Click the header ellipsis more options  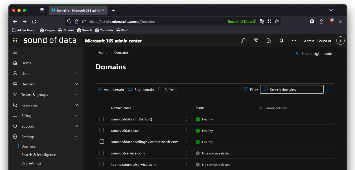pyautogui.click(x=294, y=41)
